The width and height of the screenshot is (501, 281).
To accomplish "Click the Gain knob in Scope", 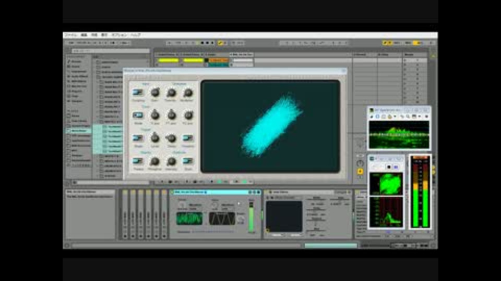I will pyautogui.click(x=155, y=93).
